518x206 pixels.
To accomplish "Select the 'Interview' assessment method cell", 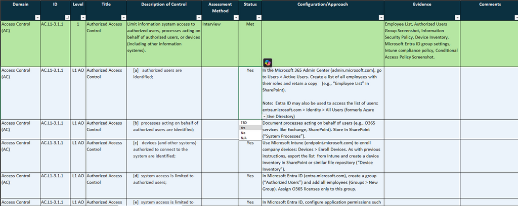I will click(x=220, y=43).
